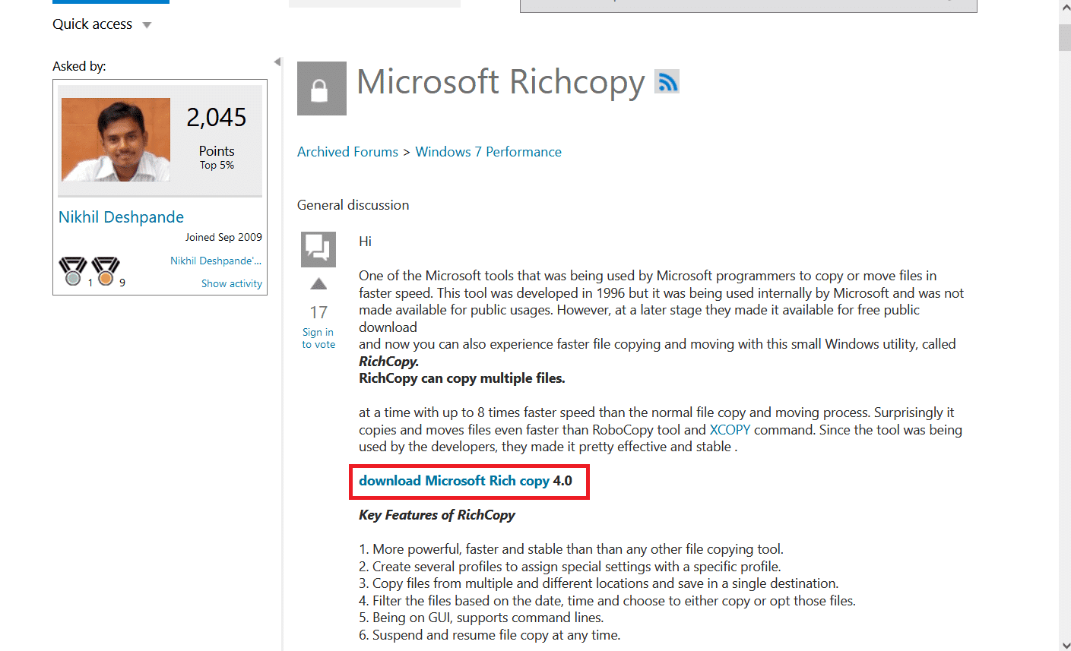The width and height of the screenshot is (1071, 651).
Task: Expand Quick access options using the chevron
Action: [x=147, y=24]
